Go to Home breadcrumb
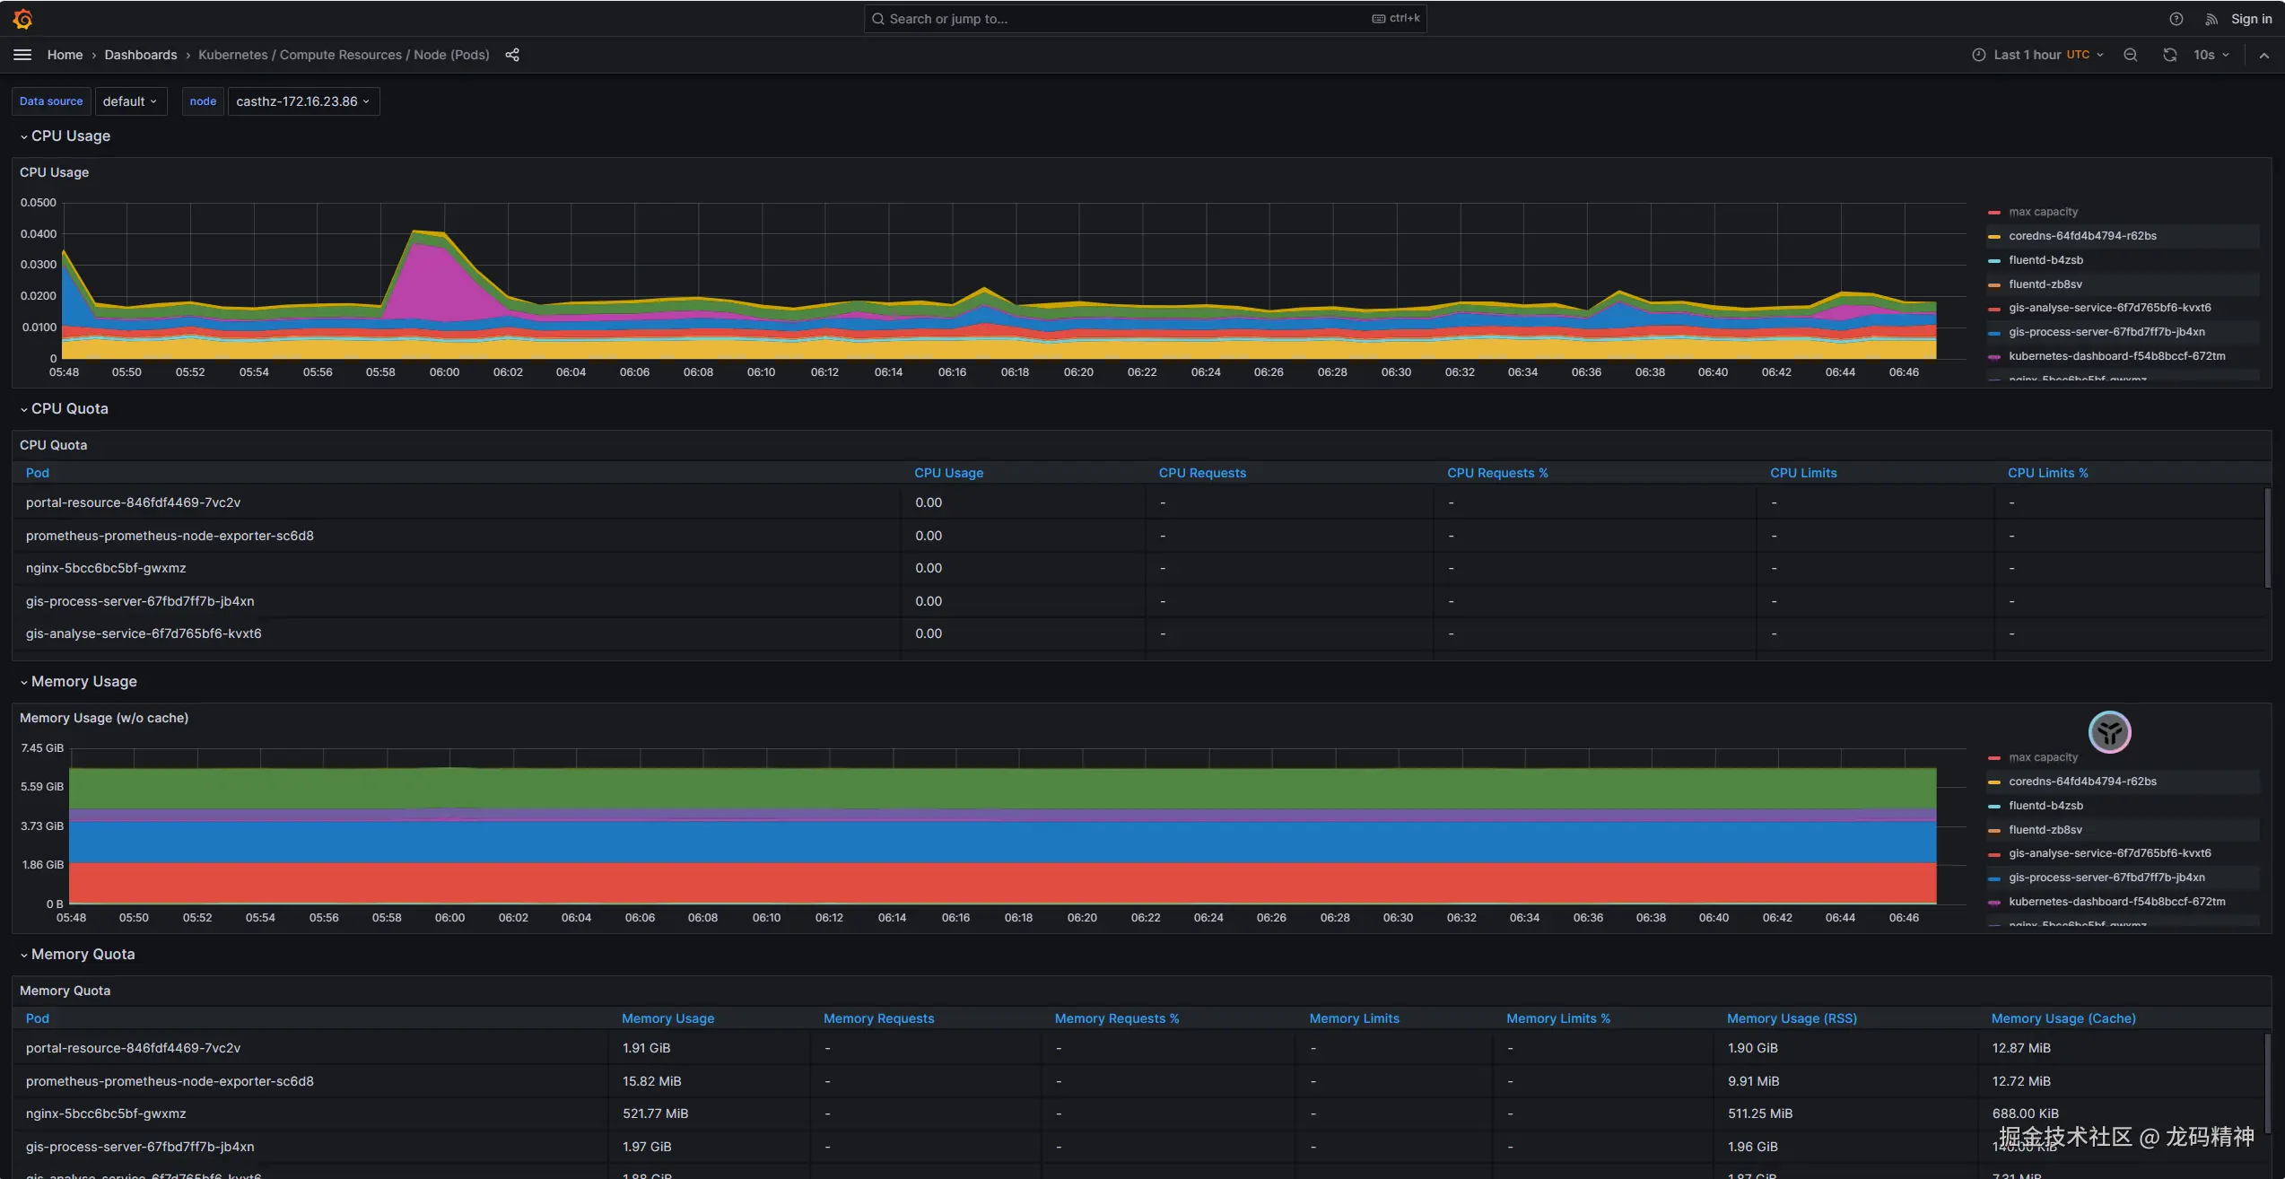The width and height of the screenshot is (2285, 1179). [65, 55]
